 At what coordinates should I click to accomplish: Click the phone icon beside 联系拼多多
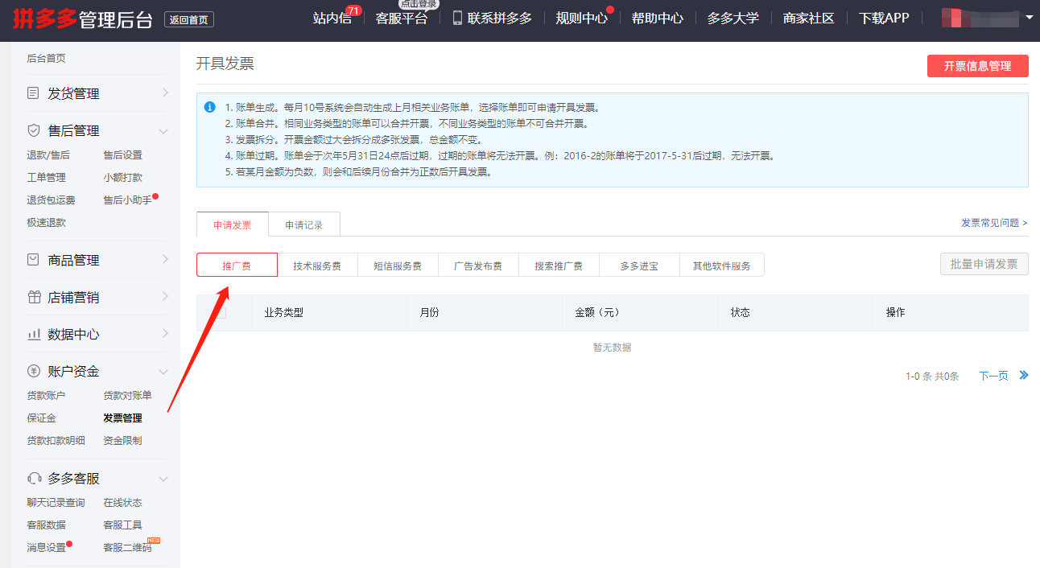click(457, 18)
